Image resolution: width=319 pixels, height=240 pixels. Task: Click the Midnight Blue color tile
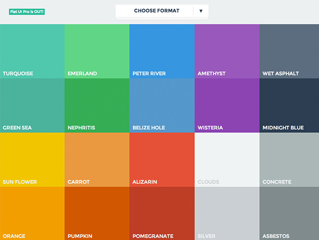(289, 106)
